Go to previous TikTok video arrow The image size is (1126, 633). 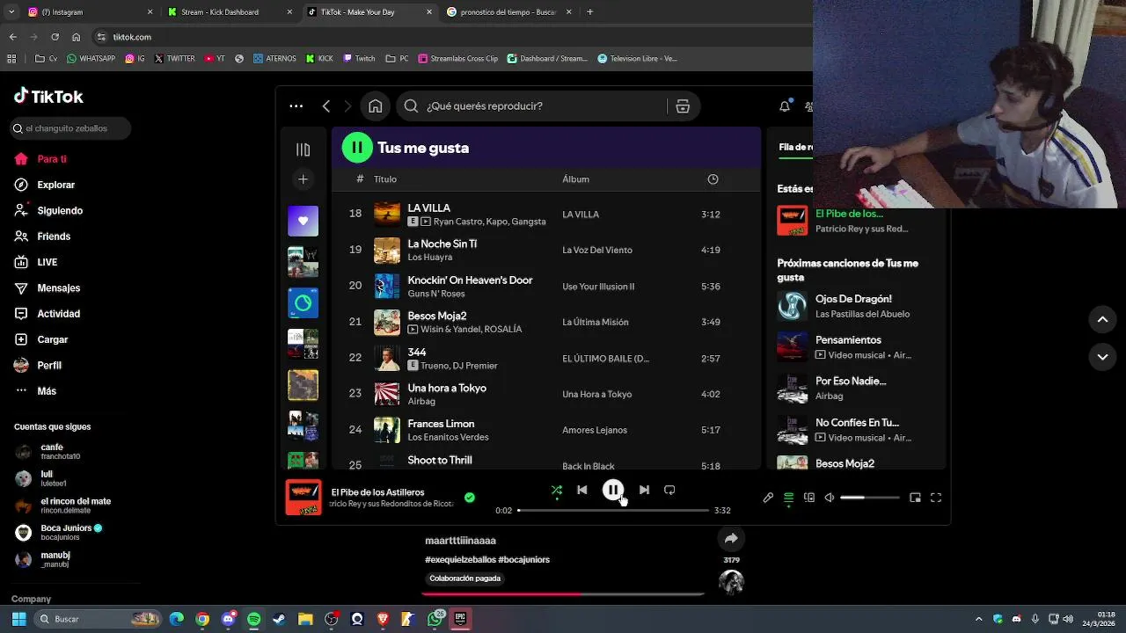pyautogui.click(x=1102, y=320)
